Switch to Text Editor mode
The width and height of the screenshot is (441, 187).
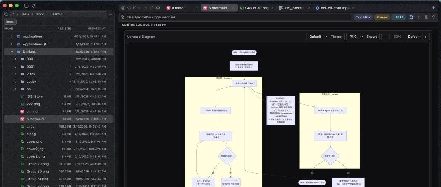pos(363,17)
